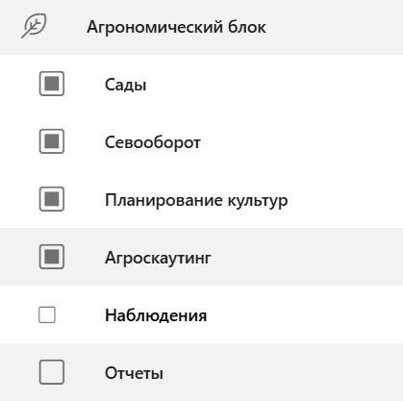The height and width of the screenshot is (401, 403).
Task: Select the Сады label text
Action: (126, 85)
